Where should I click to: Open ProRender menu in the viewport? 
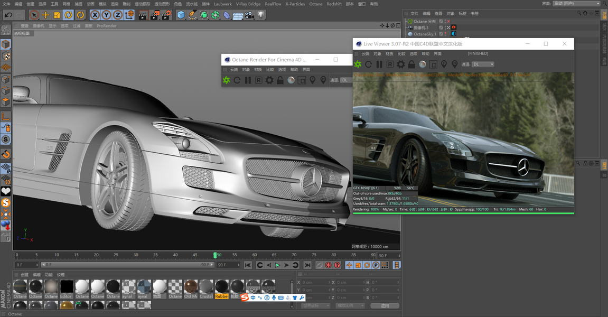click(107, 26)
